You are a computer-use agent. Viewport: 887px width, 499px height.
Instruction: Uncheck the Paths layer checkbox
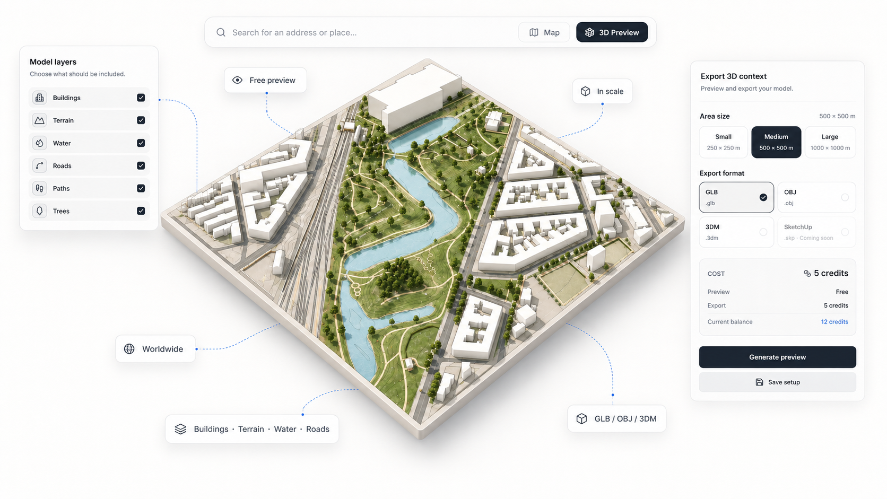(x=141, y=188)
